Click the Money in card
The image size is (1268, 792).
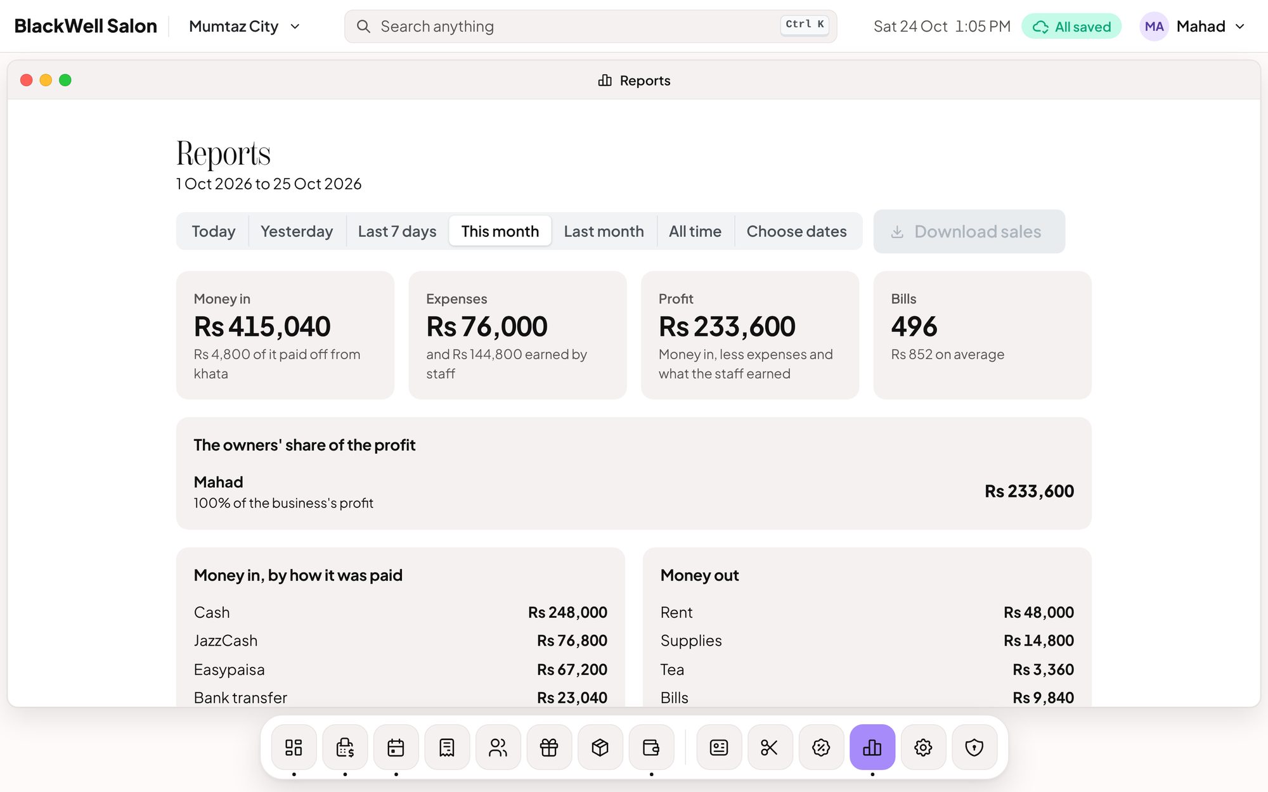tap(285, 335)
